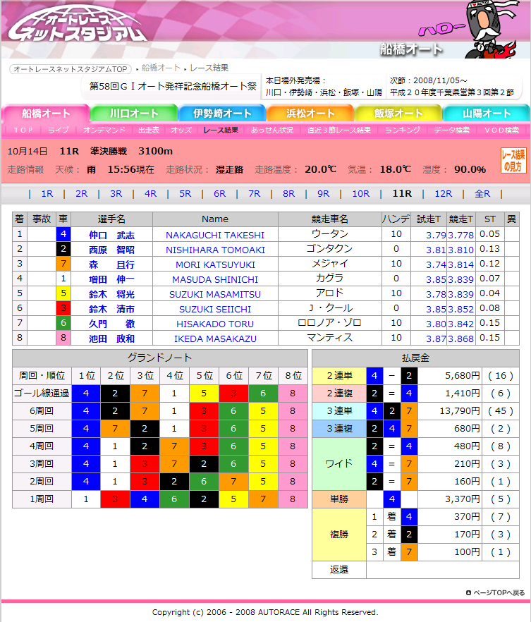Open rider 久門 徹 profile link
This screenshot has height=622, width=531.
111,324
